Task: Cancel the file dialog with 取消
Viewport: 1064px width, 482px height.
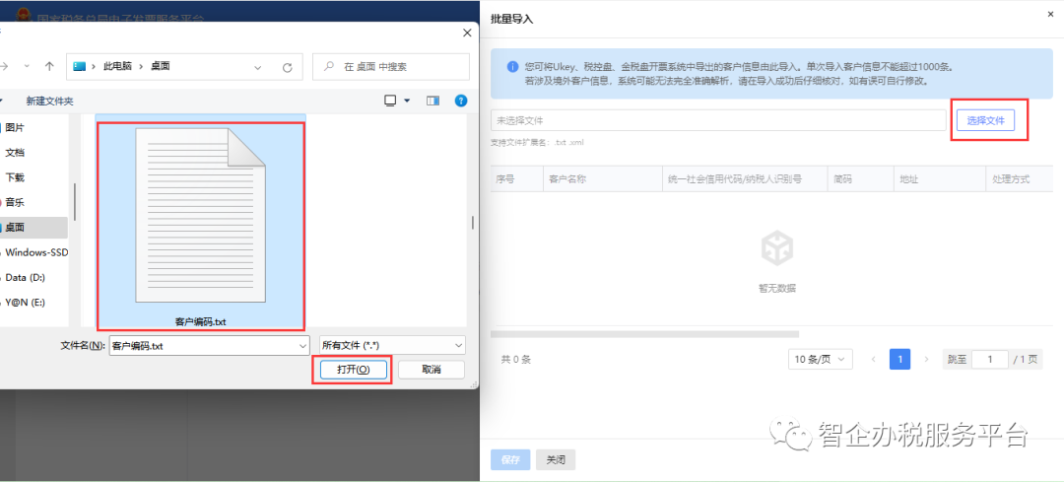Action: (432, 370)
